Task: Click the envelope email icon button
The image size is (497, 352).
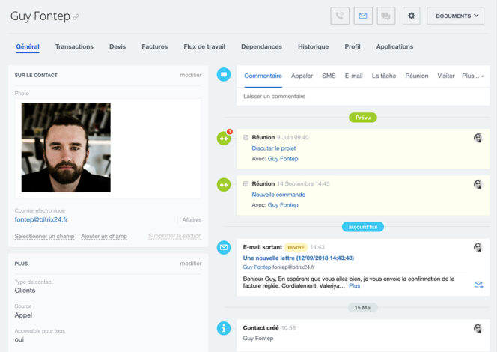Action: (363, 16)
